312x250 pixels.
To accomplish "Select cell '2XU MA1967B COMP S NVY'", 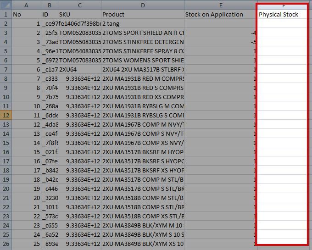I will pos(143,133).
